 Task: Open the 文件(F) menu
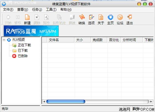8,10
